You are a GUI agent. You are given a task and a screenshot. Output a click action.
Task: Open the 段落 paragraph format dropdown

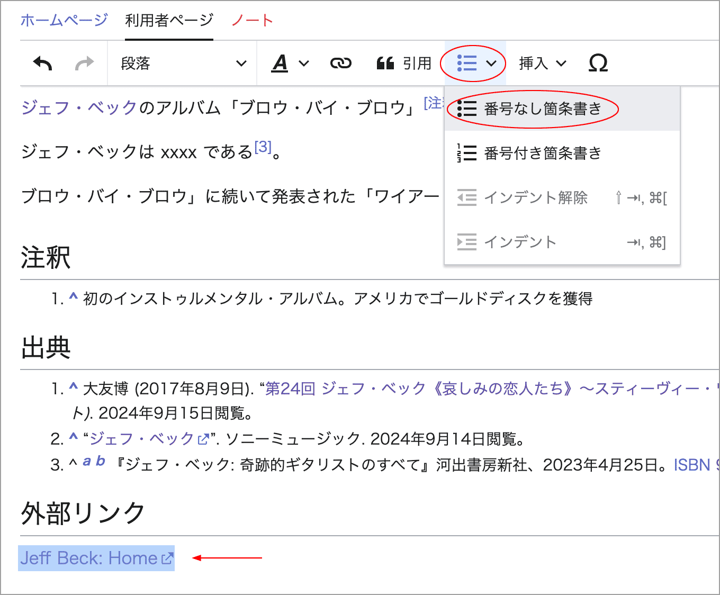(183, 64)
